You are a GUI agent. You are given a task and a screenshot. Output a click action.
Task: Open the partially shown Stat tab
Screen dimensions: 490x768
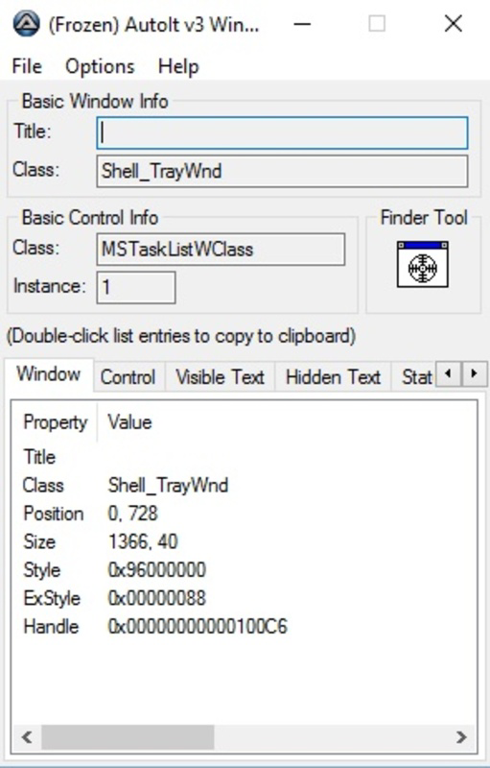[x=413, y=377]
